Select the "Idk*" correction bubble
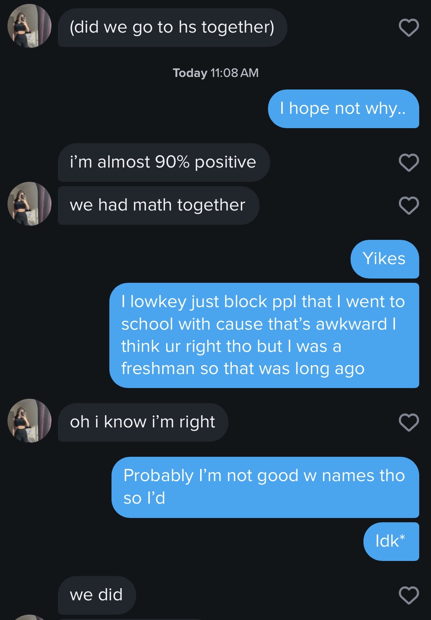This screenshot has height=620, width=431. click(391, 541)
